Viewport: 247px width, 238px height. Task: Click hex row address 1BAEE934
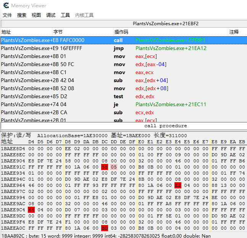click(x=13, y=173)
